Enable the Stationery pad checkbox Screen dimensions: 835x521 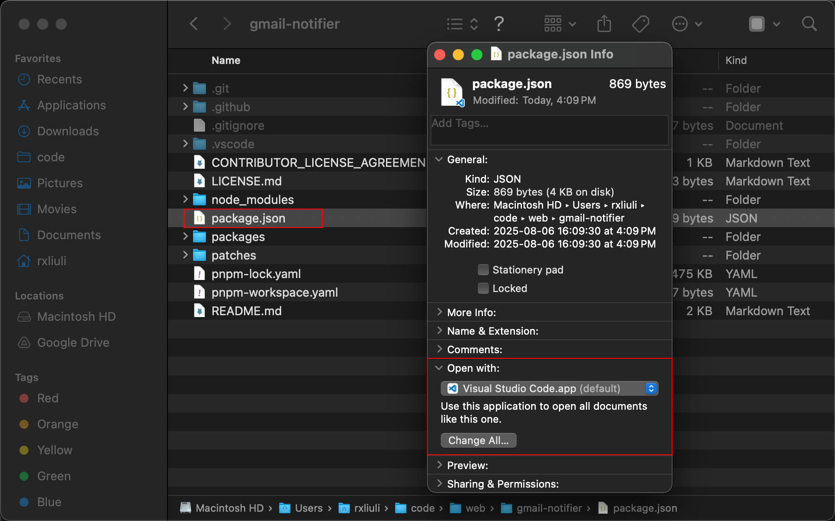tap(483, 270)
